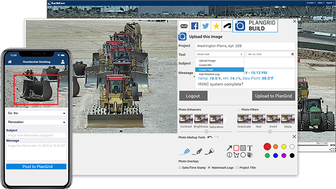Open the Tool dropdown showing Create Task
The height and width of the screenshot is (189, 336).
[219, 54]
